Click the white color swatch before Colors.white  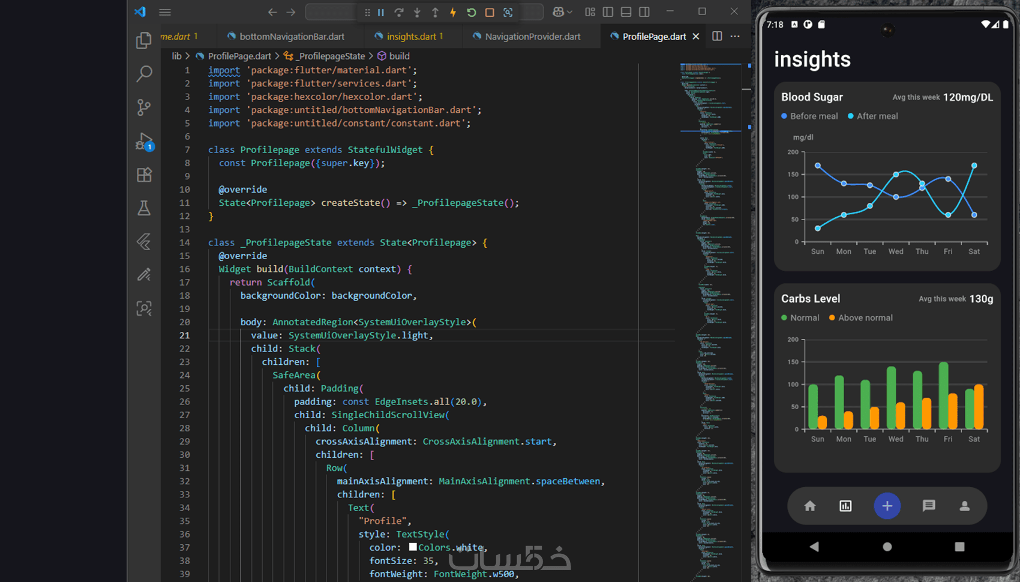pos(413,547)
